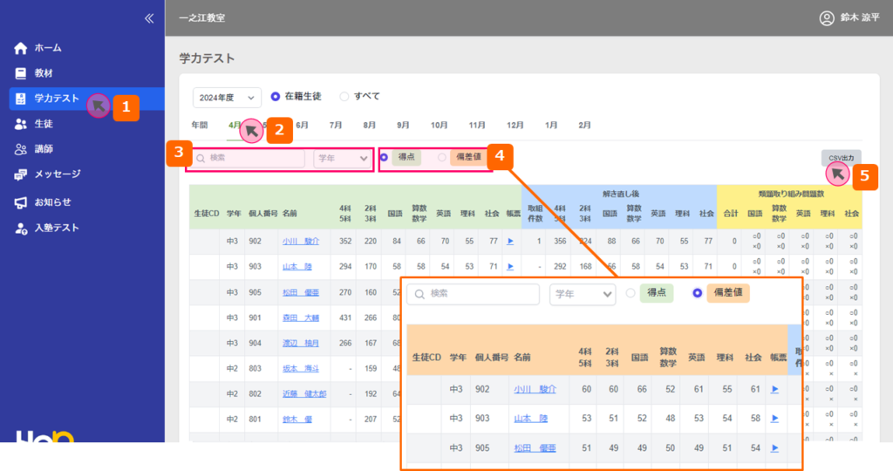This screenshot has width=893, height=471.
Task: Switch to the 年間 tab
Action: (x=200, y=126)
